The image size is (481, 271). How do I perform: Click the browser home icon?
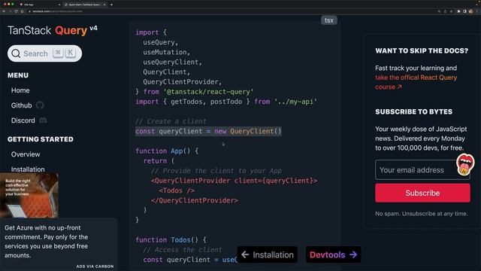(22, 11)
